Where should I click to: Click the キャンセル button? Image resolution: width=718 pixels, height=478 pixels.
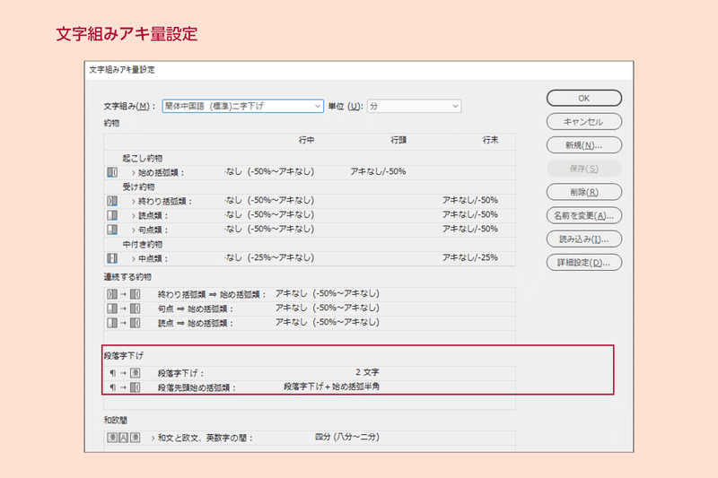click(584, 122)
